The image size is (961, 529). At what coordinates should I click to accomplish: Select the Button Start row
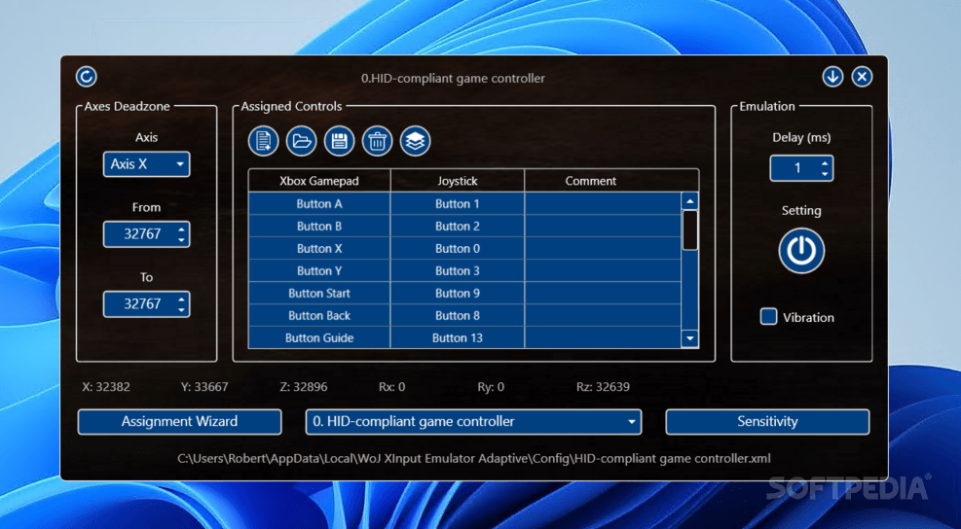(464, 294)
